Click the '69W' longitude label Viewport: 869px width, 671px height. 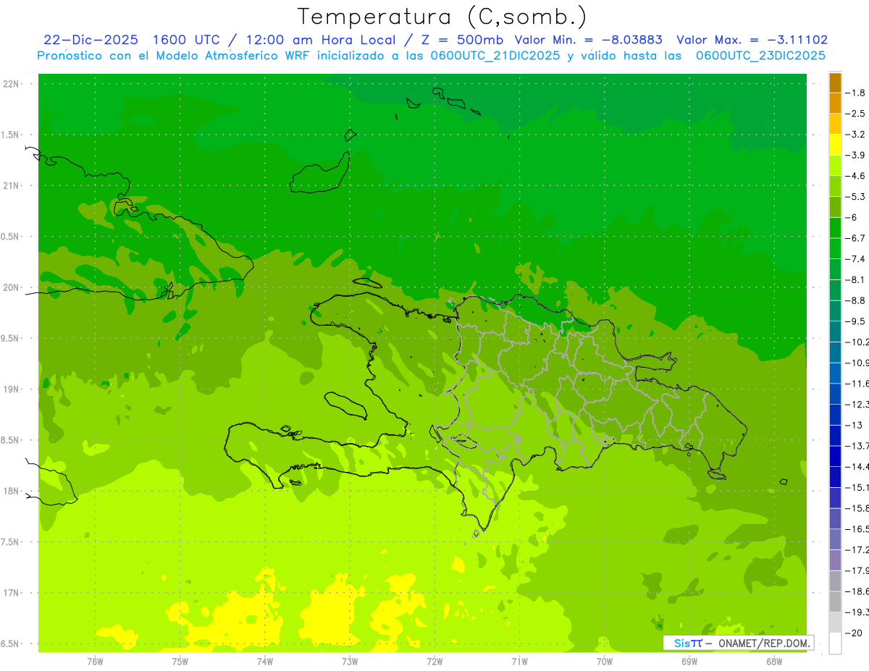tap(689, 661)
